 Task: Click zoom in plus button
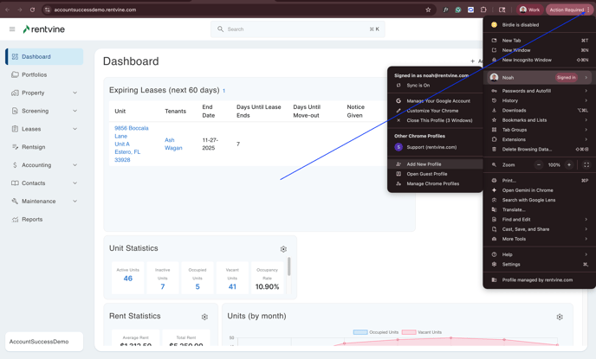[569, 164]
